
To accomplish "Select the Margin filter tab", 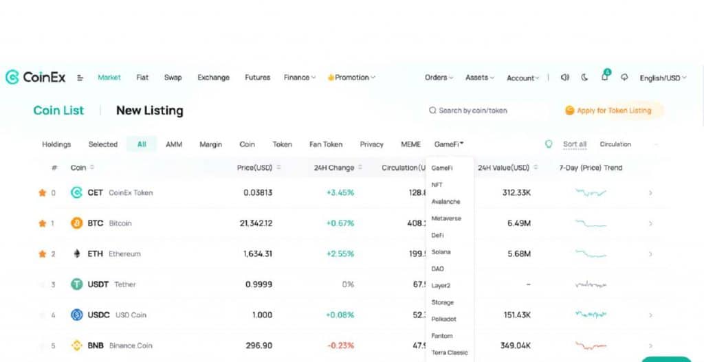I will [210, 144].
